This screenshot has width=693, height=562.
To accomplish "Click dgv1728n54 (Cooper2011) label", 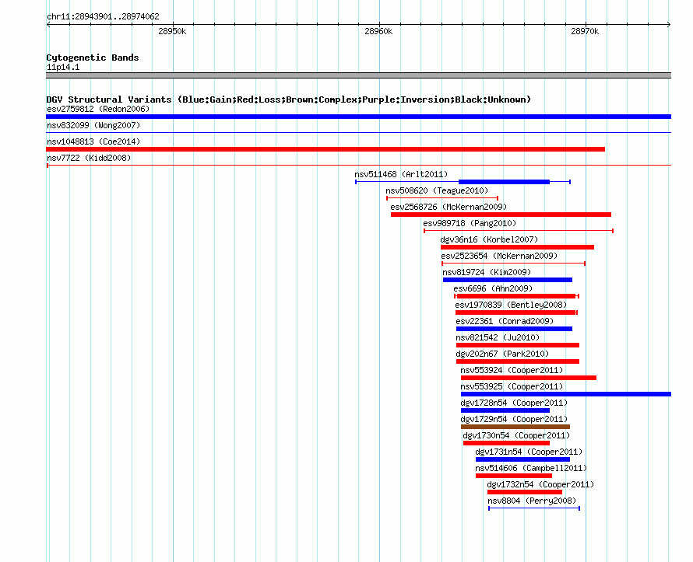I will (514, 403).
